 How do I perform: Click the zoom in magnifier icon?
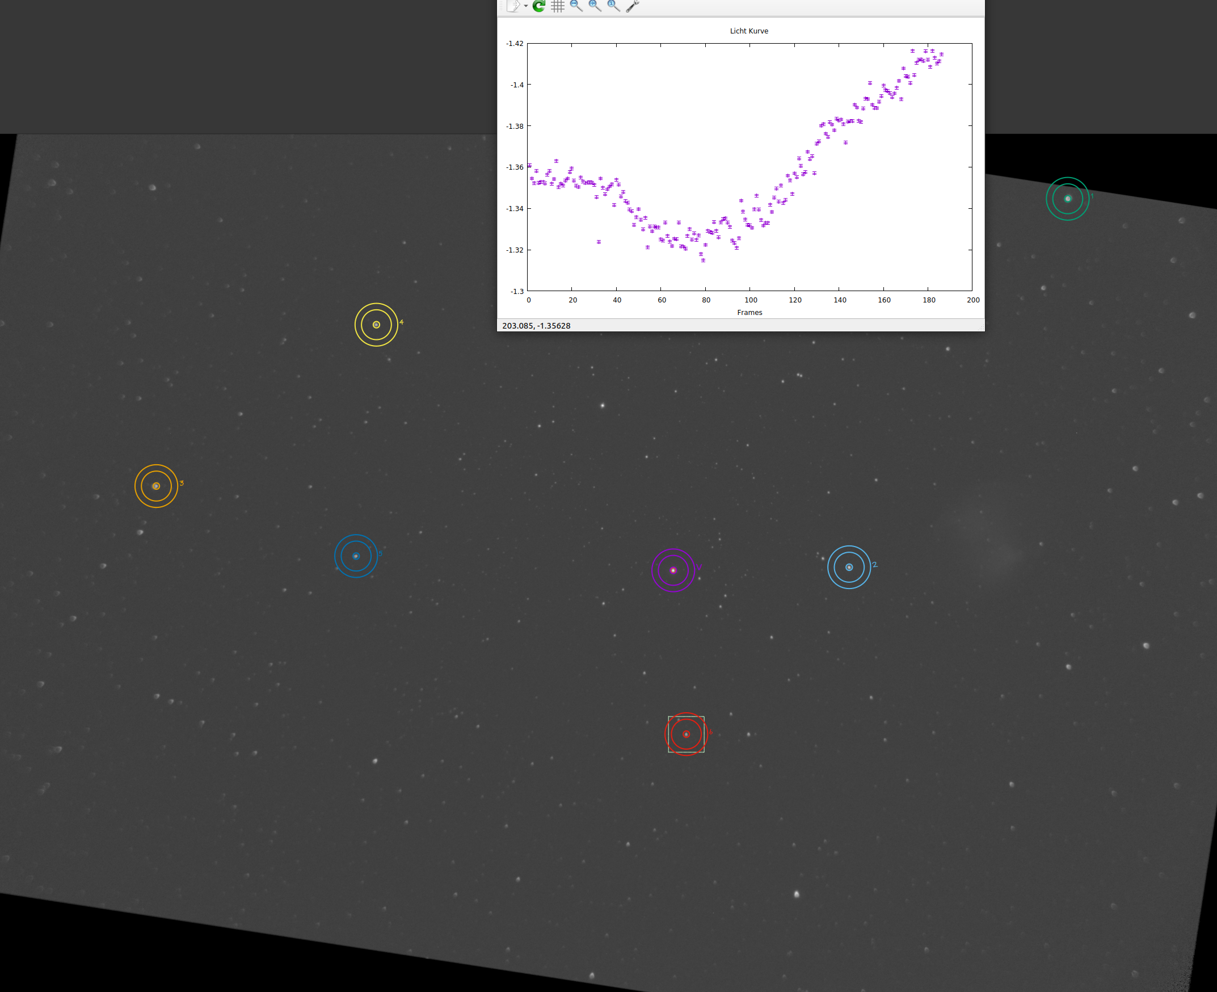click(595, 6)
